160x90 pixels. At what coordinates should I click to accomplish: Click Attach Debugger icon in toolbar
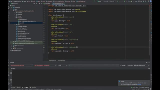131,1
